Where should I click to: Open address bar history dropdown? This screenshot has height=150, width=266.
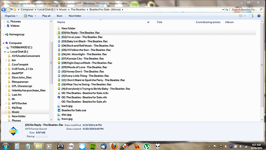tap(223, 10)
